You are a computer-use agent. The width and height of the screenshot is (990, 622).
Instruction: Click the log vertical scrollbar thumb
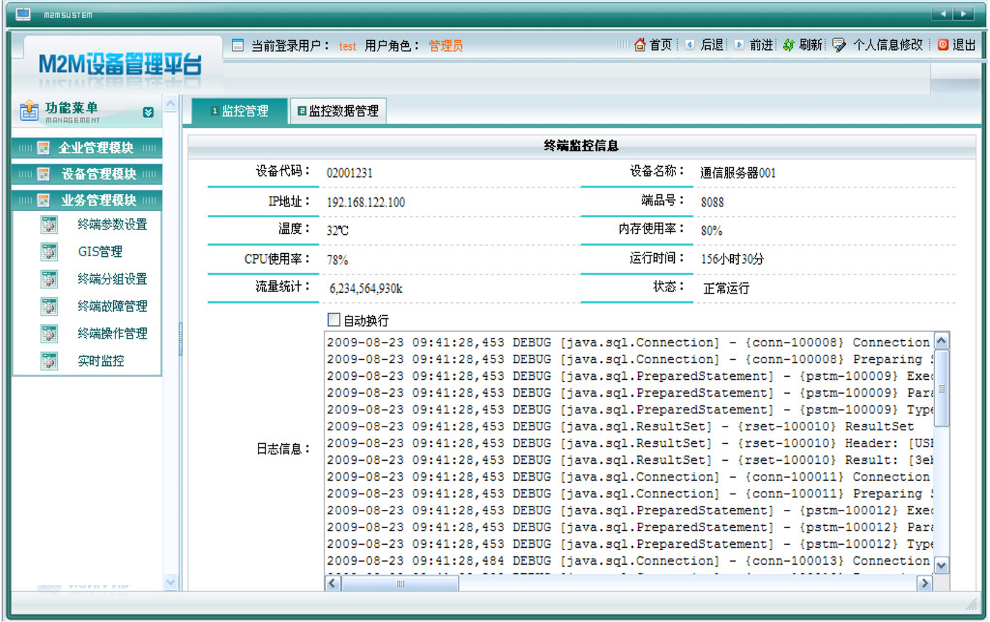pyautogui.click(x=941, y=388)
